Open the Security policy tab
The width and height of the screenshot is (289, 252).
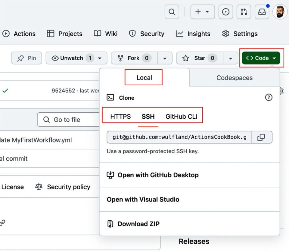click(63, 187)
